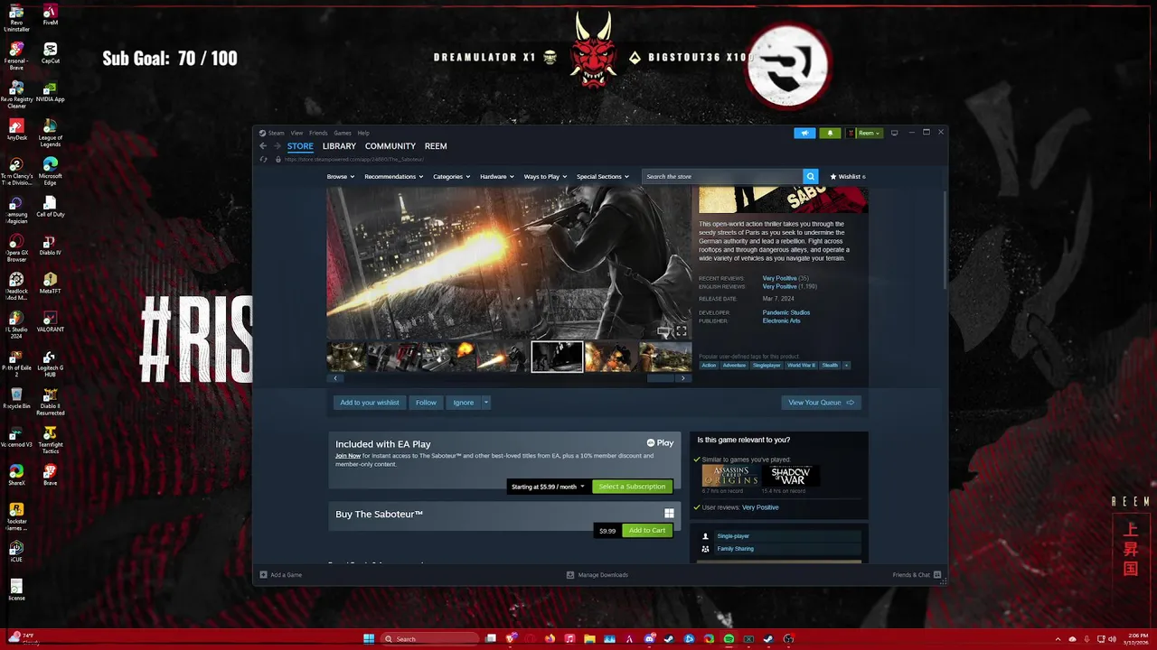Toggle fullscreen on the screenshot viewer
The image size is (1157, 650).
click(681, 332)
